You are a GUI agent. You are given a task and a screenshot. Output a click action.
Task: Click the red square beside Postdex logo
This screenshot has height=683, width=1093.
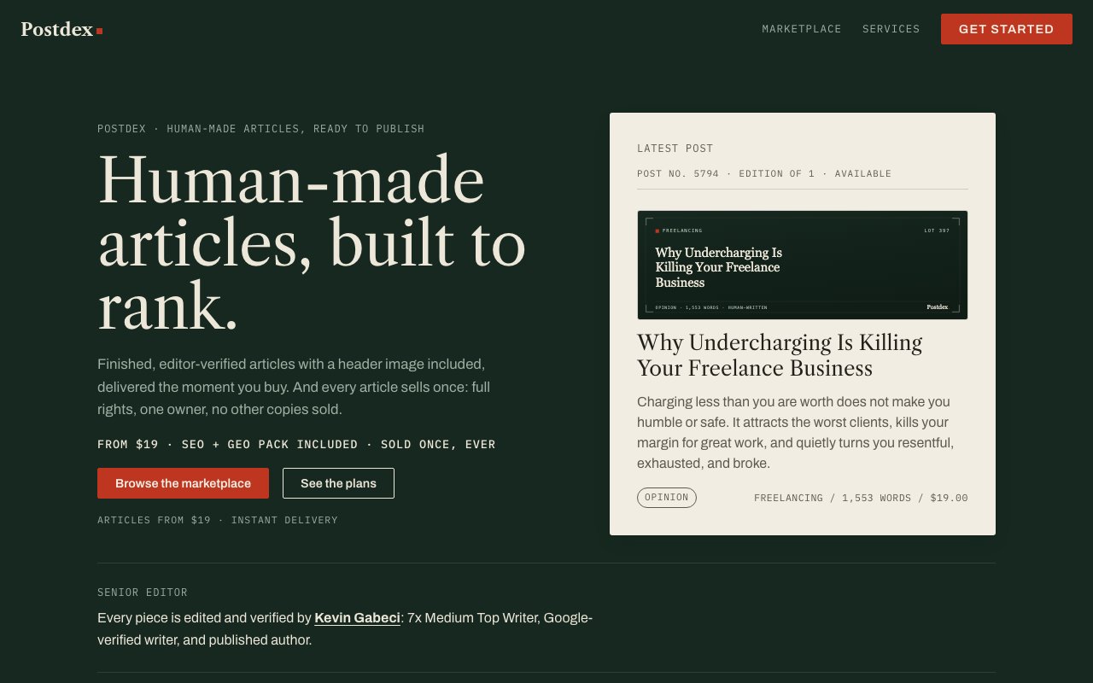coord(99,32)
